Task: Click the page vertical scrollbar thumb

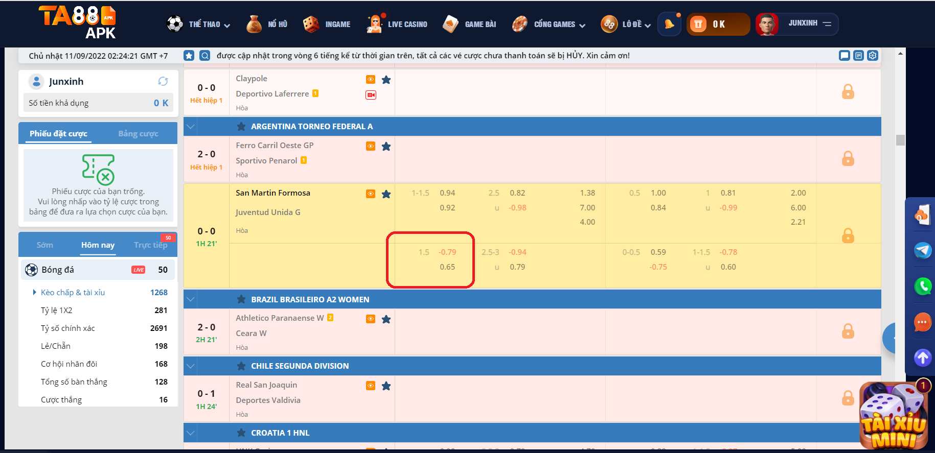Action: click(900, 140)
